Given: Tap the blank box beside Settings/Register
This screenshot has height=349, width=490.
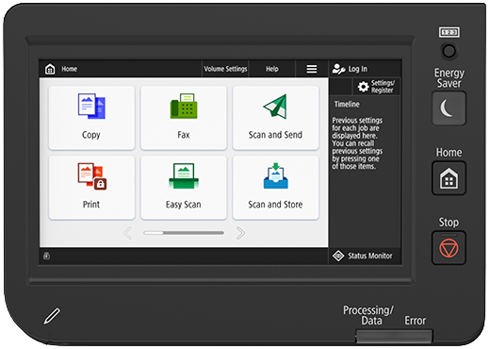Looking at the screenshot, I should (x=340, y=87).
